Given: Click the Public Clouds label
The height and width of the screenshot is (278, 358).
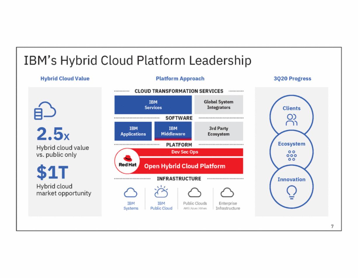Looking at the screenshot, I should 195,203.
